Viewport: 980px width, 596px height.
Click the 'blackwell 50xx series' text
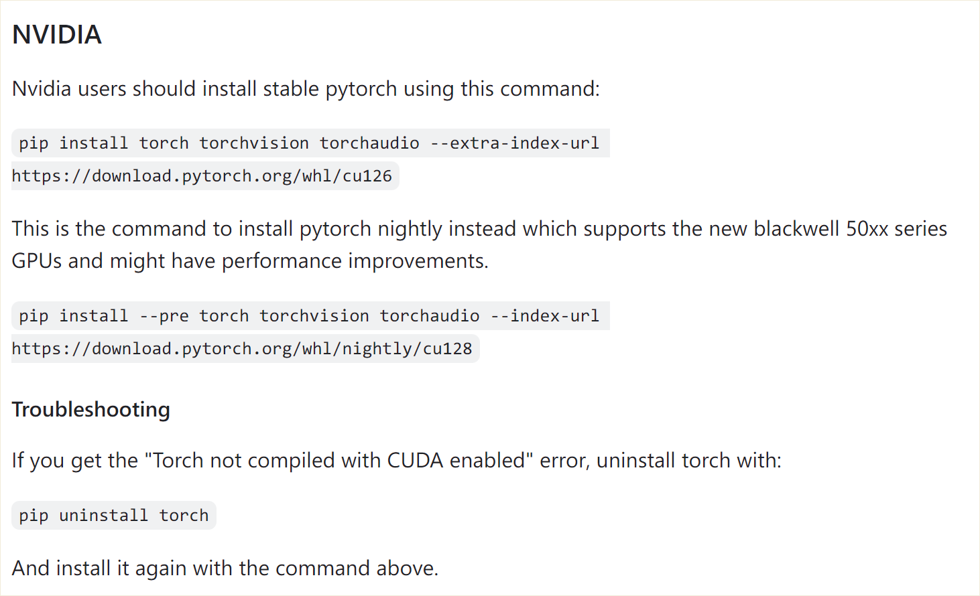click(850, 229)
